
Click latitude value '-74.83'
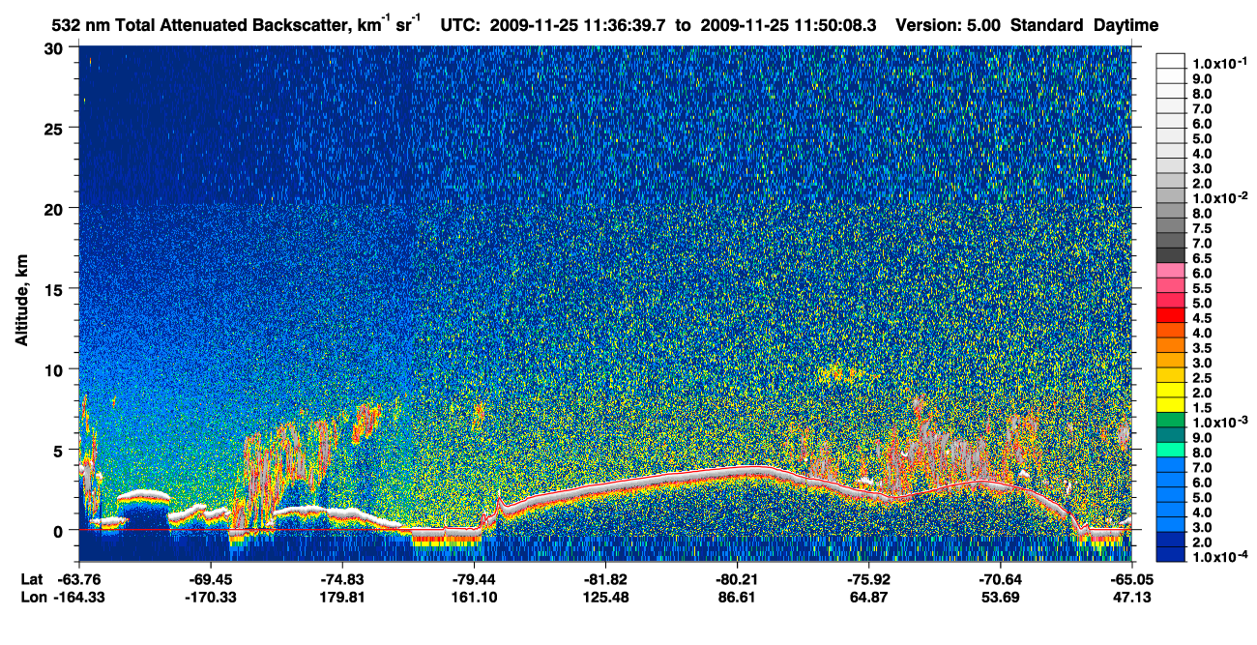[x=342, y=579]
